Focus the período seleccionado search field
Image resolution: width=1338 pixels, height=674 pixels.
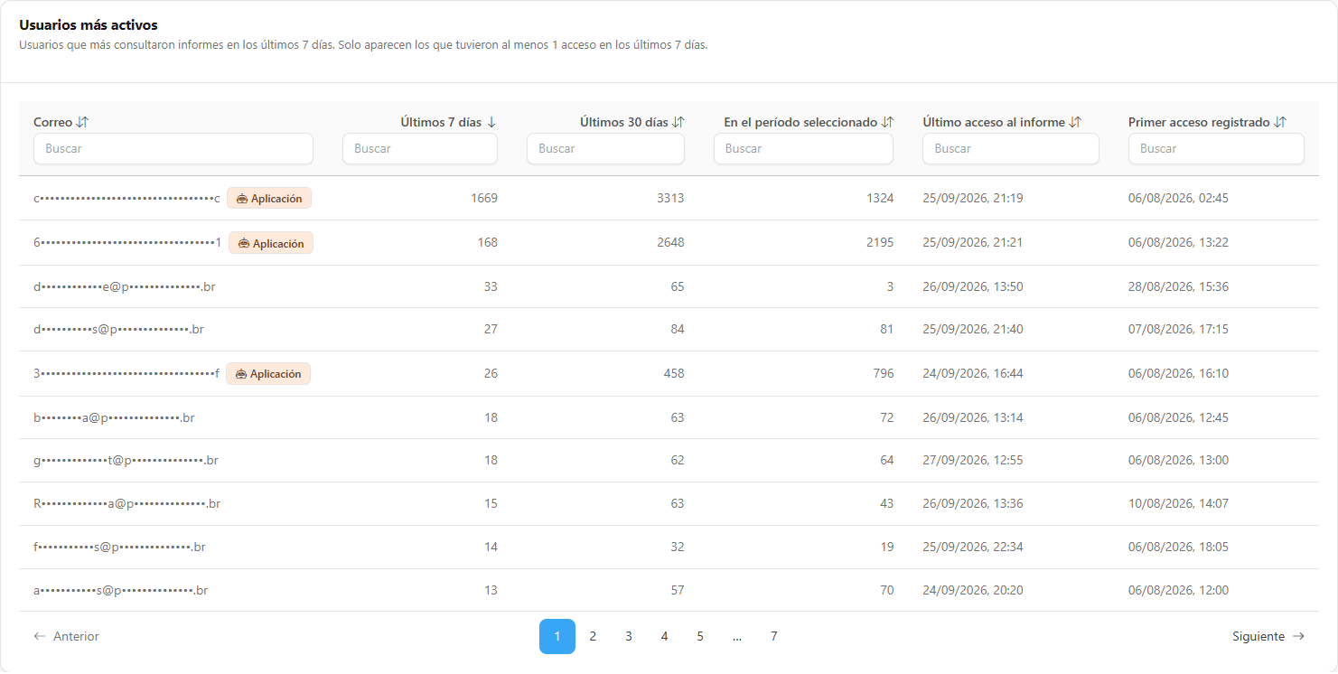point(803,148)
